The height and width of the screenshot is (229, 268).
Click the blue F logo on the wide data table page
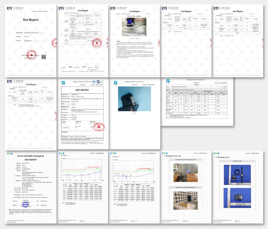pyautogui.click(x=167, y=81)
